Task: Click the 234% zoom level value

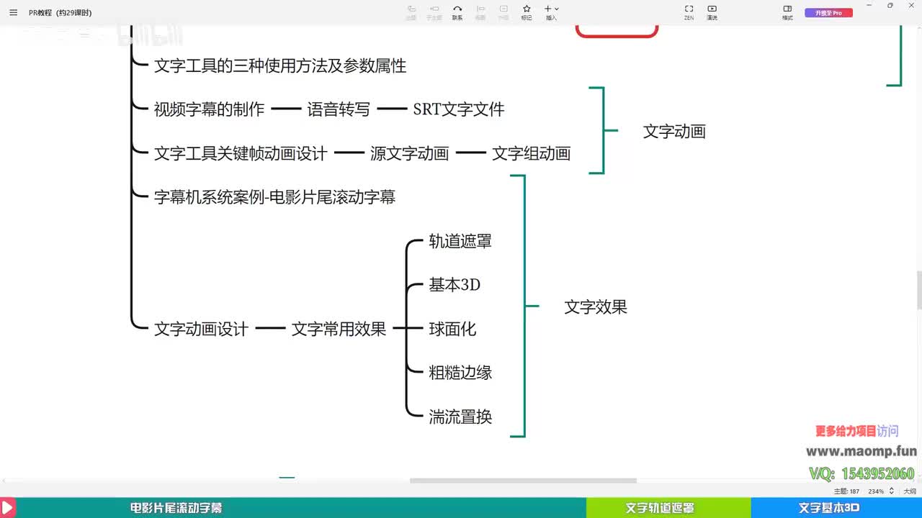Action: 876,491
